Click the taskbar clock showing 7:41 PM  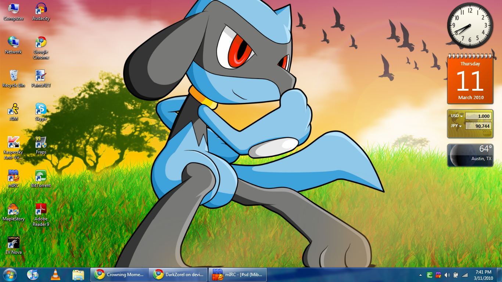click(x=483, y=275)
